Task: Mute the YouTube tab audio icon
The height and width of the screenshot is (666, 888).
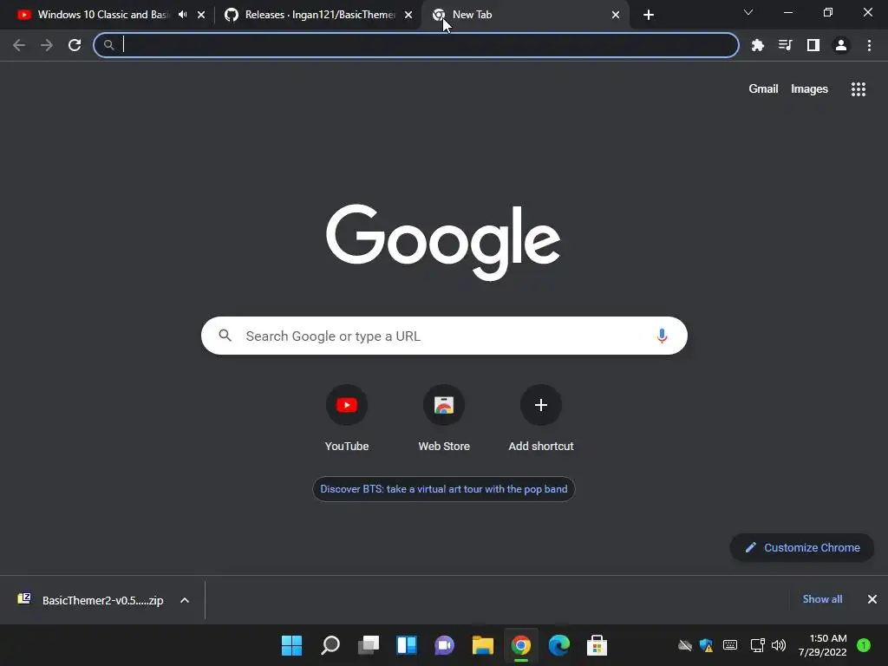Action: click(182, 15)
